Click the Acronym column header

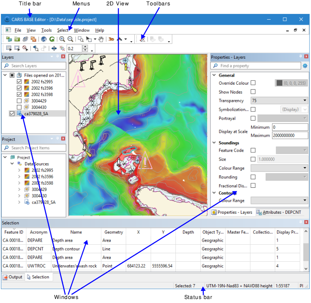click(38, 232)
